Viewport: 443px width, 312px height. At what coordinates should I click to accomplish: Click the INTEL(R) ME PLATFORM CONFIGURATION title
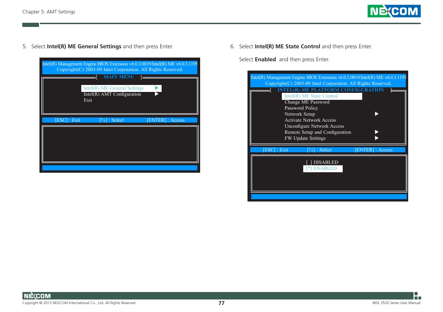331,90
